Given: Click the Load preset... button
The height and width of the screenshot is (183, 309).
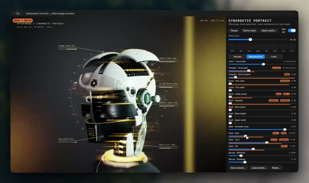Looking at the screenshot, I should pos(258,168).
